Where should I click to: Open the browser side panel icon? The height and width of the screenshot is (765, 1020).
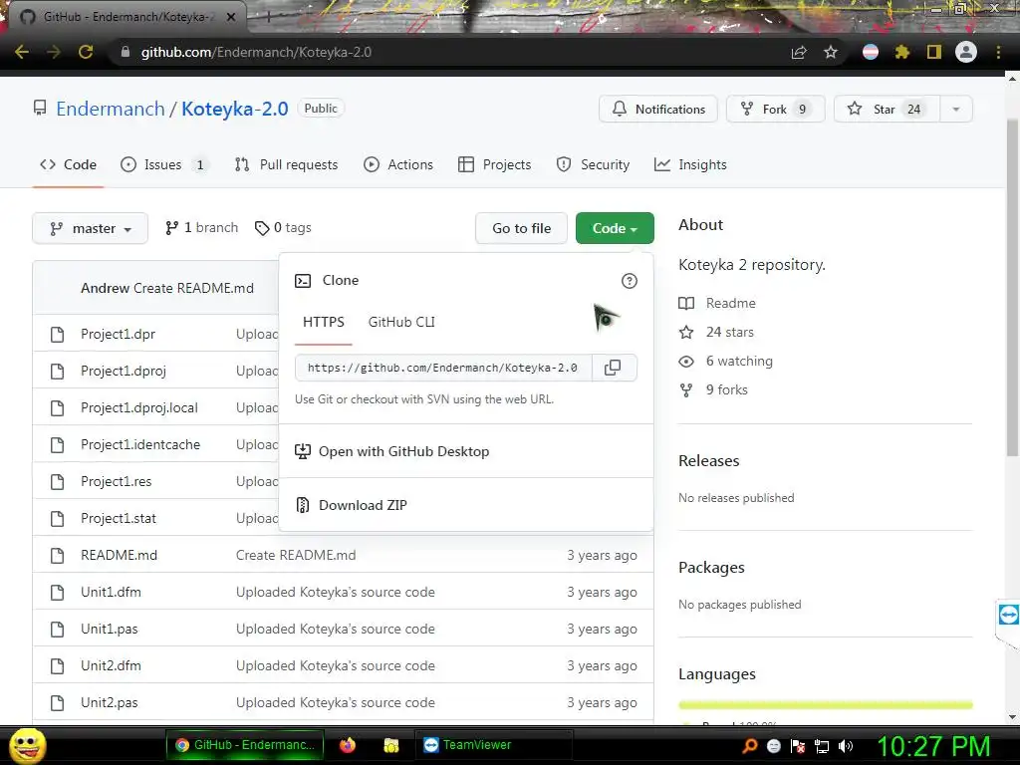pyautogui.click(x=934, y=52)
